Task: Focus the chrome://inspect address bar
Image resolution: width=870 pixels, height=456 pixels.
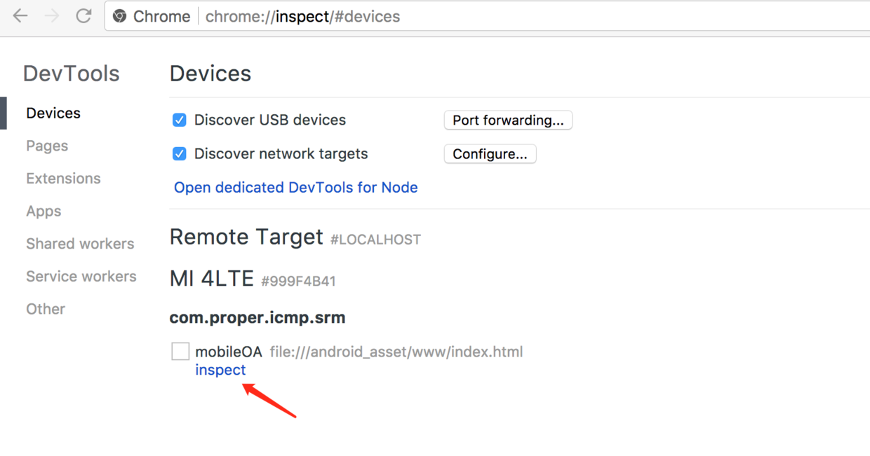Action: [x=491, y=17]
